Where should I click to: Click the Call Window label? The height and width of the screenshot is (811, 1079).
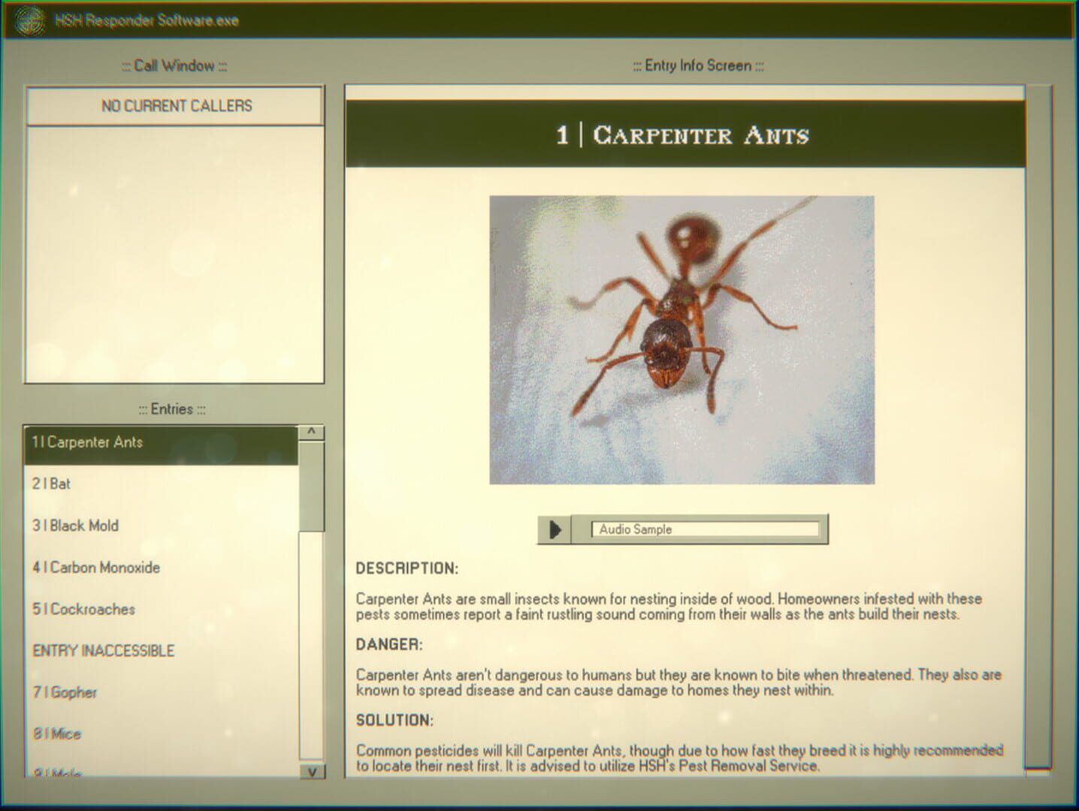(174, 66)
